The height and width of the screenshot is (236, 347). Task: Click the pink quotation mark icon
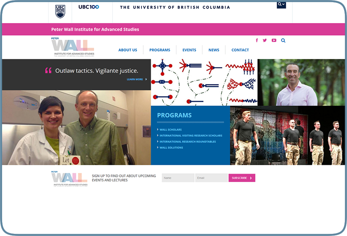pos(48,71)
